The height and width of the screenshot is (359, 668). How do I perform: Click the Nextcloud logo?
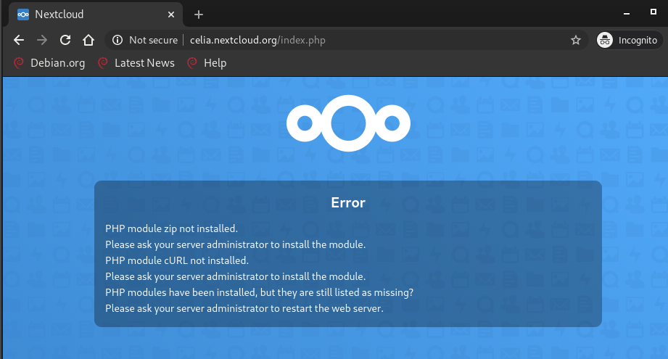click(348, 123)
